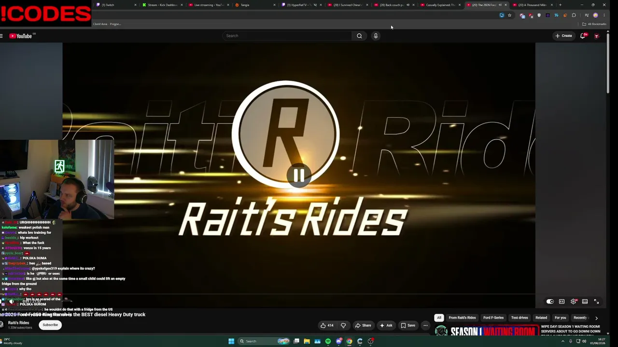Open the player settings gear

click(573, 302)
